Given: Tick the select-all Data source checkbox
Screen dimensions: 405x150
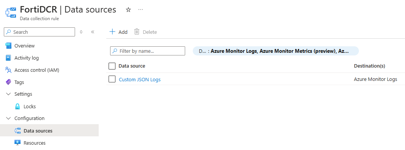Looking at the screenshot, I should pyautogui.click(x=112, y=66).
